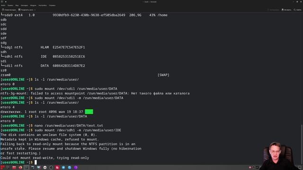
Task: Open the Модули menu
Action: click(x=33, y=5)
